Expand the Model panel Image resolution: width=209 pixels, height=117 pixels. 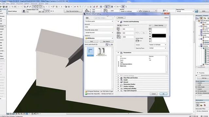point(118,80)
